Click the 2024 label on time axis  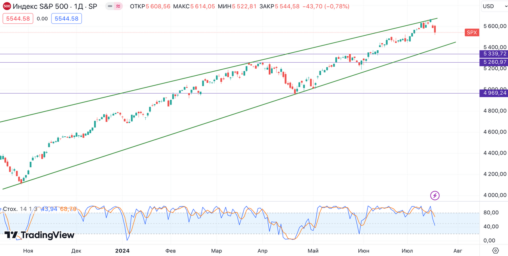coord(122,251)
